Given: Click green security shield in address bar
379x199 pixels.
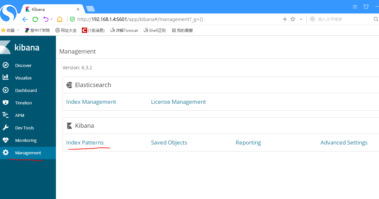Looking at the screenshot, I should tap(72, 19).
